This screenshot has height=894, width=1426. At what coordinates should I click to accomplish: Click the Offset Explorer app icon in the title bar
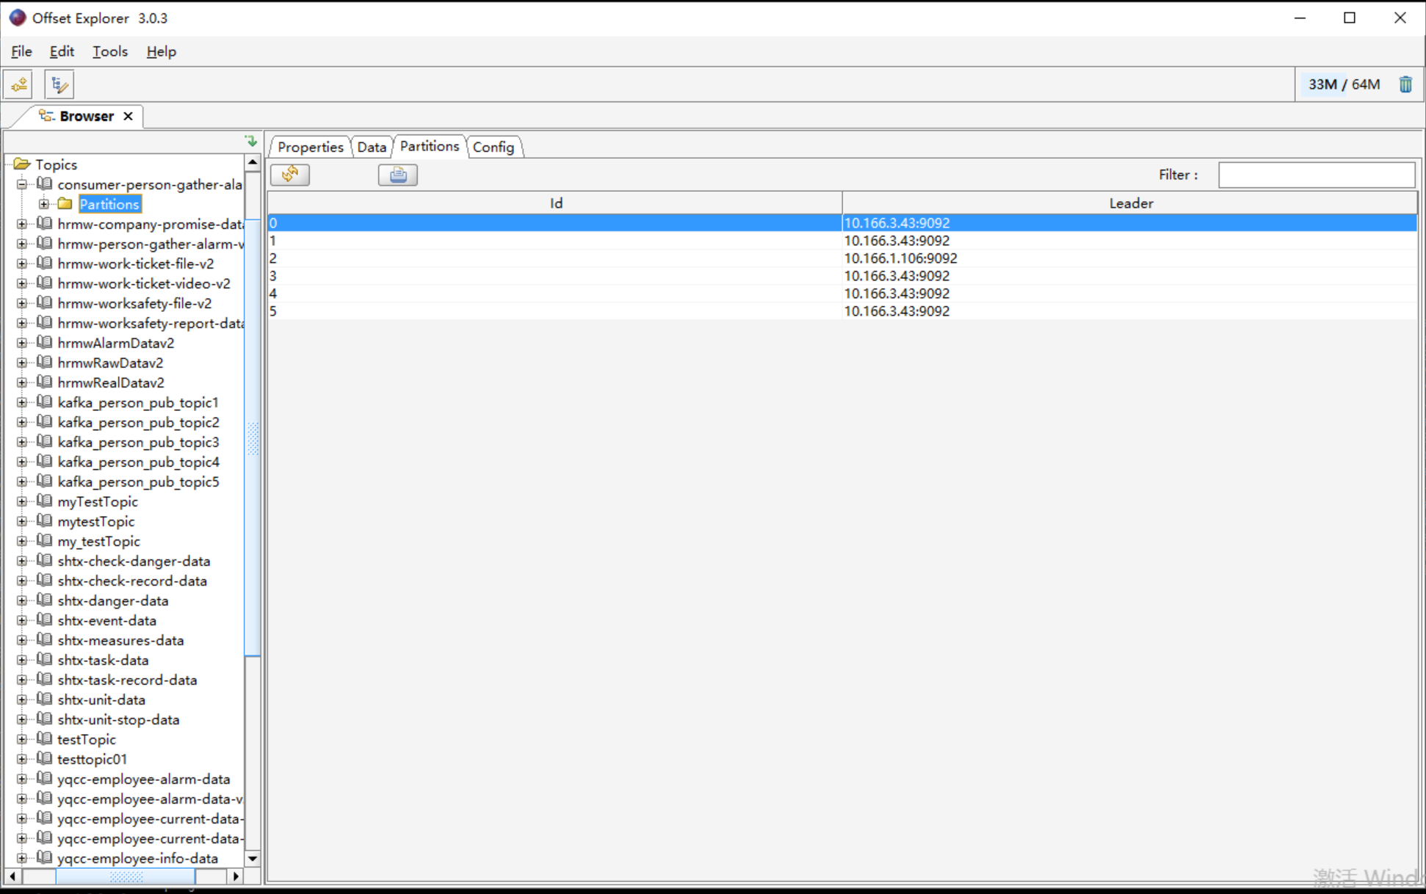coord(17,18)
